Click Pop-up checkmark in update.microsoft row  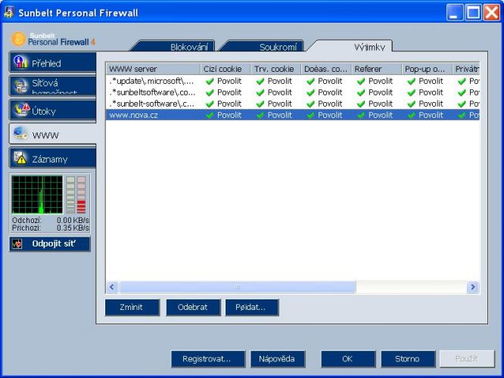[411, 81]
